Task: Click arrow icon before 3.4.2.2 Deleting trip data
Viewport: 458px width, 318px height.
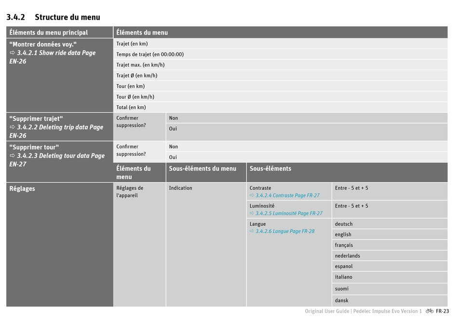Action: point(13,128)
